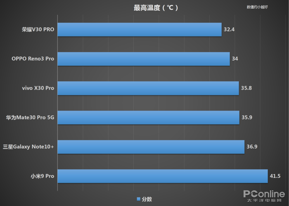The image size is (289, 206).
Task: Select the OPPO Reno3 Pro bar
Action: point(144,59)
